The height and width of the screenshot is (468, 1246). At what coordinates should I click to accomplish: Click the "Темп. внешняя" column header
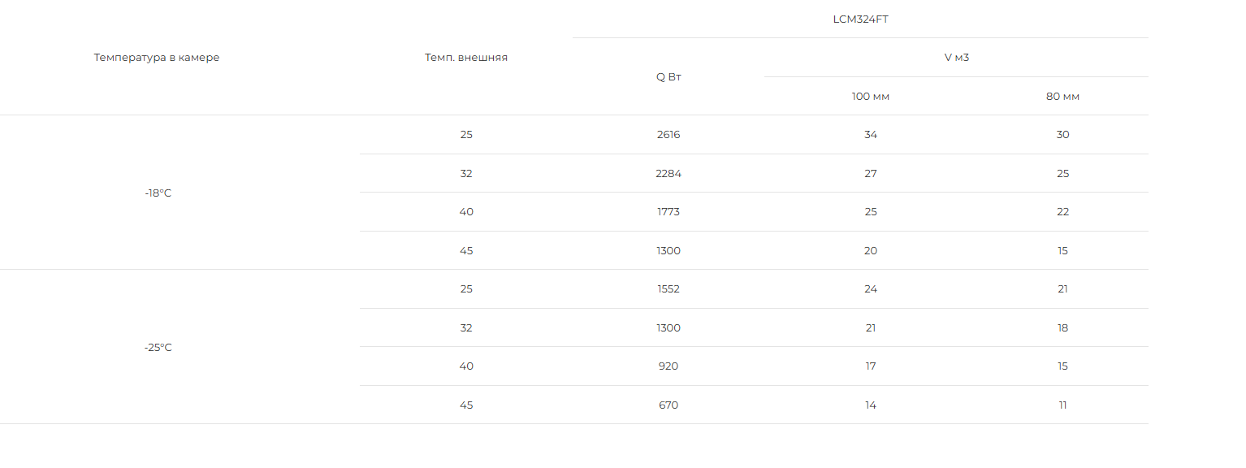pyautogui.click(x=466, y=58)
